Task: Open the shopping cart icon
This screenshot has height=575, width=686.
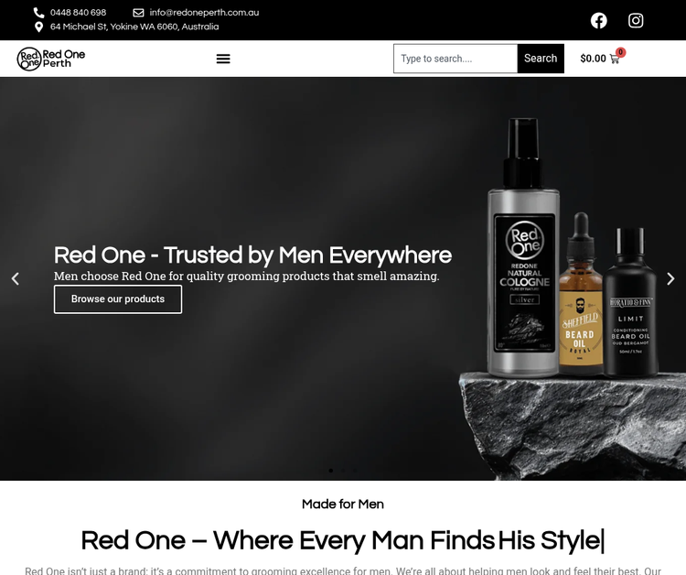Action: click(x=615, y=59)
